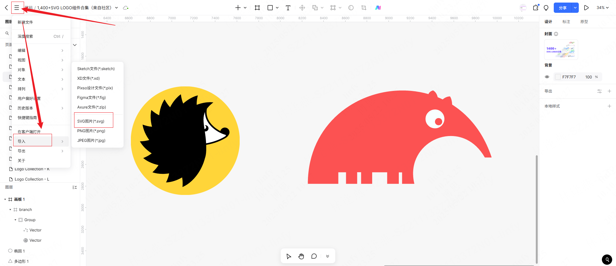Image resolution: width=616 pixels, height=266 pixels.
Task: Open export settings sliders icon
Action: coord(599,91)
